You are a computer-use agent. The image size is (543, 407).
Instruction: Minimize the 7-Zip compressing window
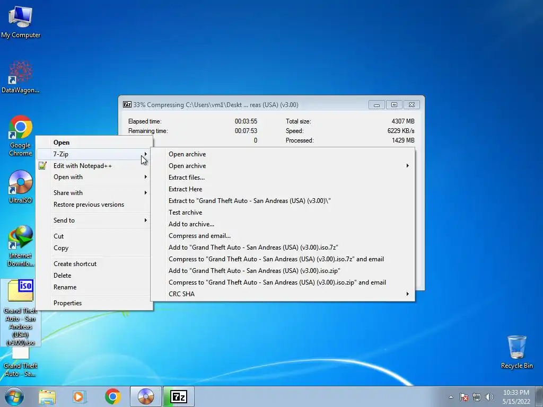pyautogui.click(x=376, y=104)
